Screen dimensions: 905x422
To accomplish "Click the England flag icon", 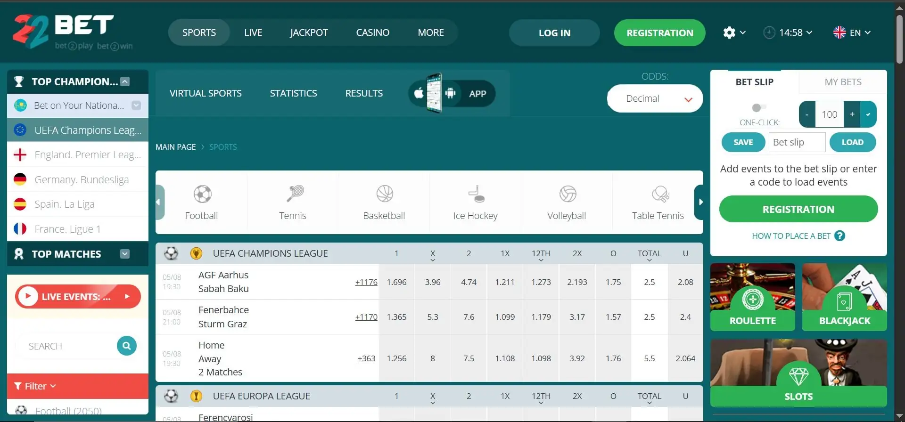I will point(20,154).
